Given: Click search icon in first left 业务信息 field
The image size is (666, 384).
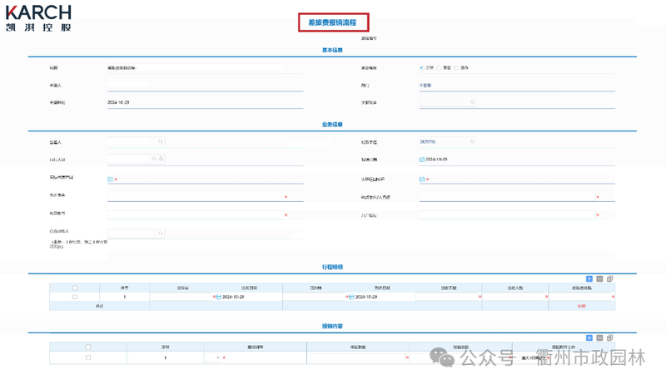Looking at the screenshot, I should pos(161,142).
